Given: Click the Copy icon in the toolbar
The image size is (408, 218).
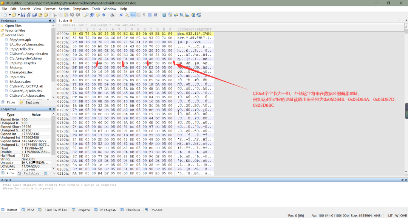Looking at the screenshot, I should (x=60, y=15).
